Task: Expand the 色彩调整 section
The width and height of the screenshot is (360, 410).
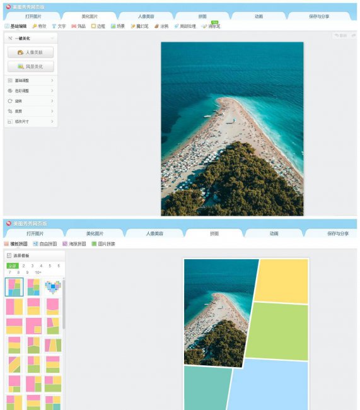Action: (x=31, y=91)
